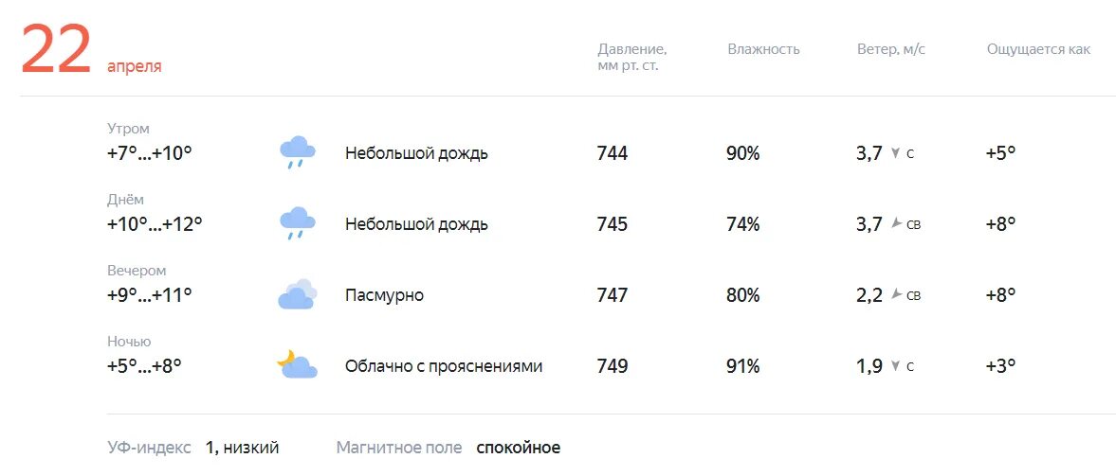The image size is (1116, 476).
Task: Click the evening pressure value 747
Action: [x=613, y=295]
